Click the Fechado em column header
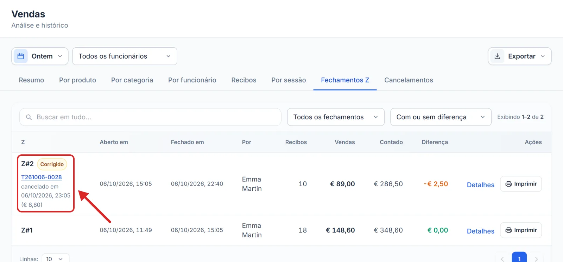This screenshot has height=262, width=563. (187, 142)
